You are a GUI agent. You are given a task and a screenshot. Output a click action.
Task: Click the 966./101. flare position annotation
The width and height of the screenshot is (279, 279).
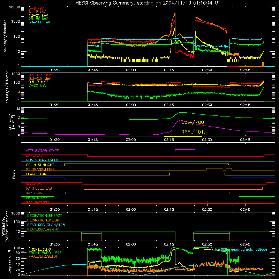tap(194, 132)
